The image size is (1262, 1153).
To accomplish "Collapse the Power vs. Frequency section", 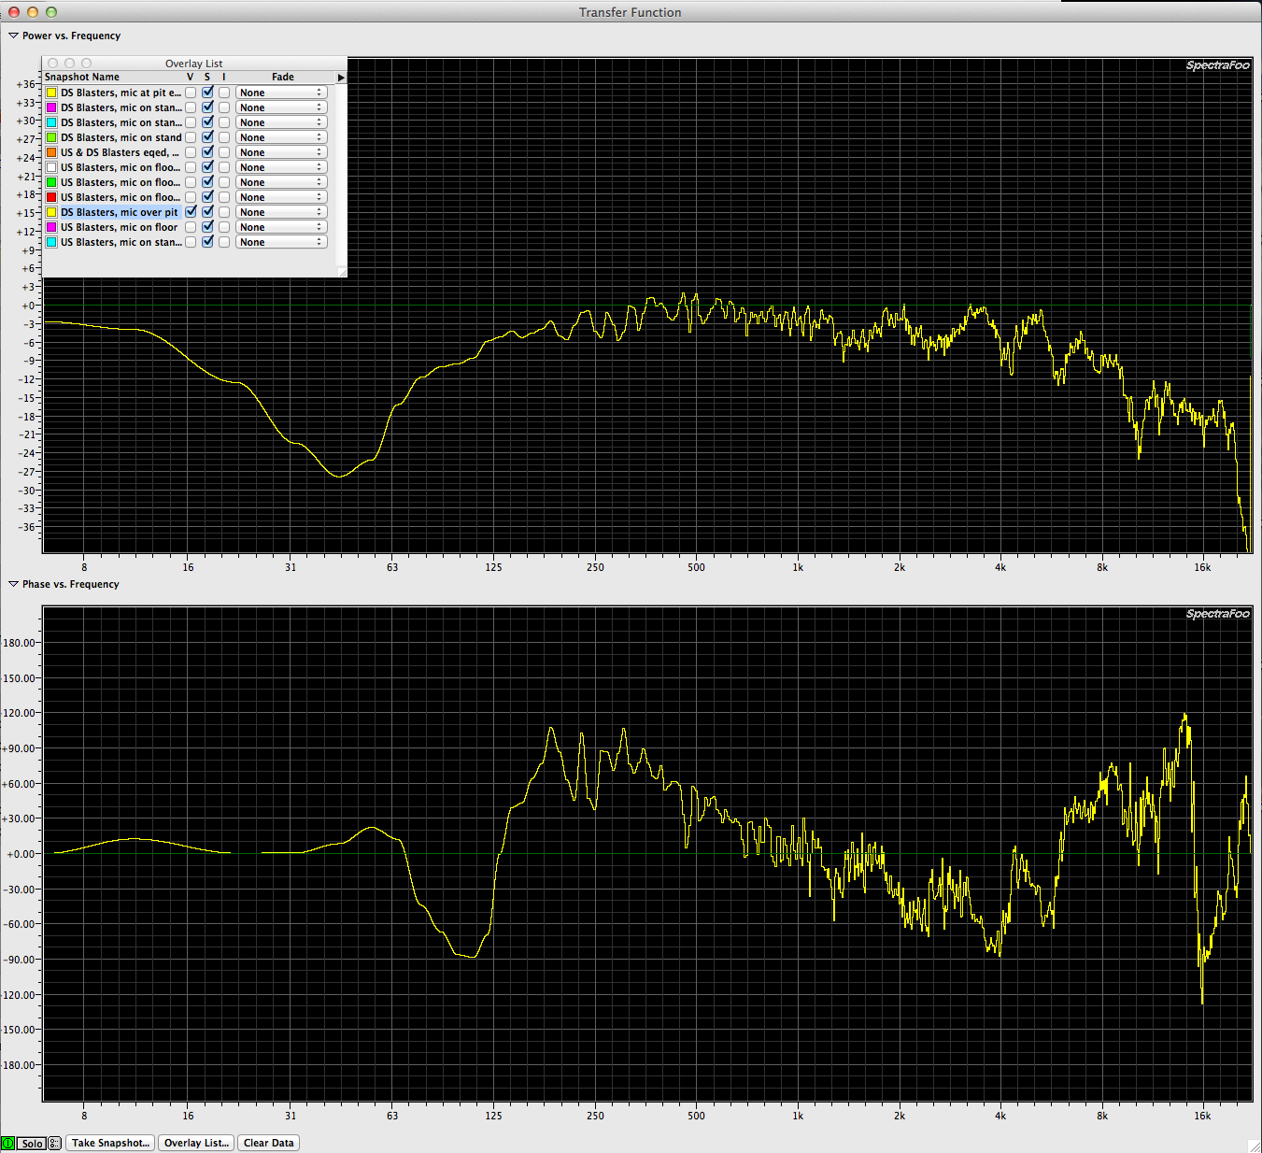I will [13, 36].
